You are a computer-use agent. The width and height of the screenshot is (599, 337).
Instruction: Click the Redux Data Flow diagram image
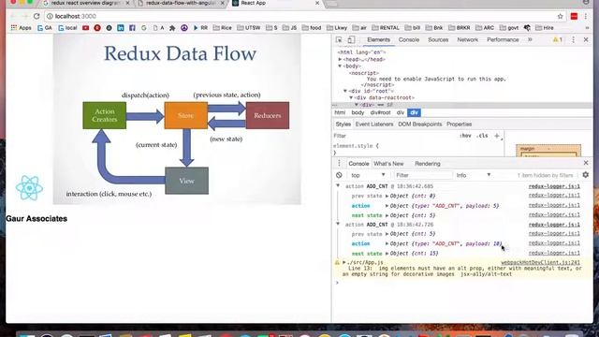coord(177,119)
